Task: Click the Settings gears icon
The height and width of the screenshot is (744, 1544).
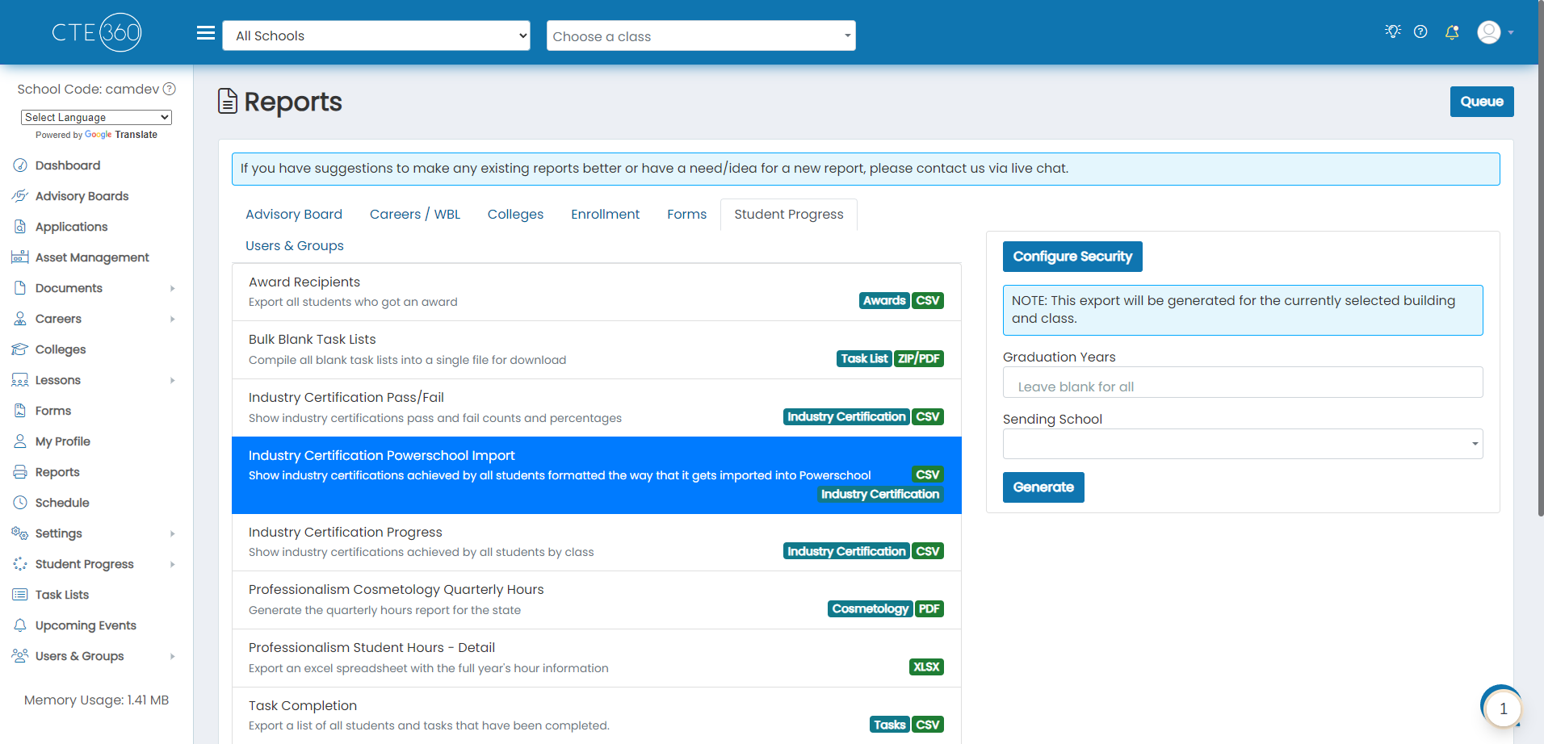Action: point(20,533)
